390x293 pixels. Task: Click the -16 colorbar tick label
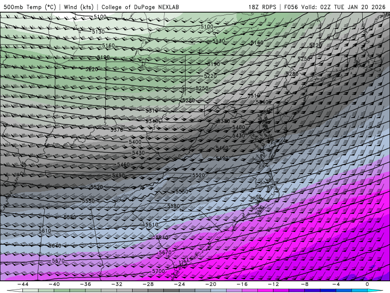(x=242, y=284)
